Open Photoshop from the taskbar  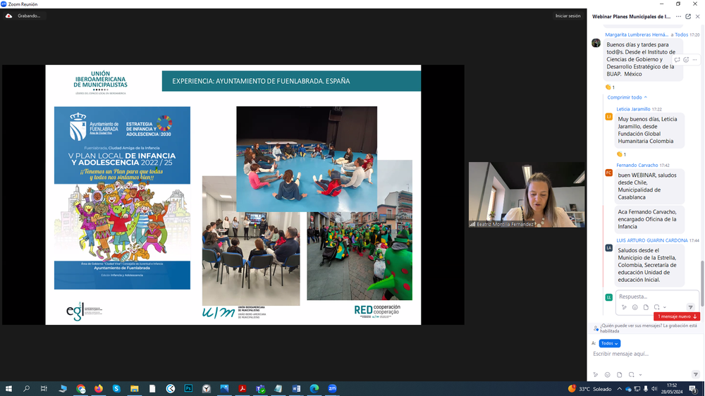[188, 388]
